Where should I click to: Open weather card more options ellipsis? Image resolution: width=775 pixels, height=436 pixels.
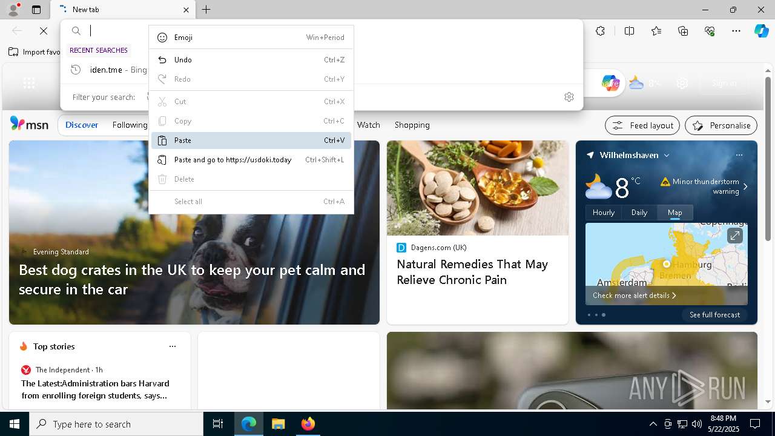point(739,155)
